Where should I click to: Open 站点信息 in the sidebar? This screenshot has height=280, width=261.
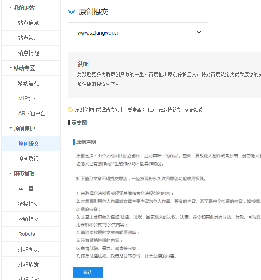tap(28, 23)
